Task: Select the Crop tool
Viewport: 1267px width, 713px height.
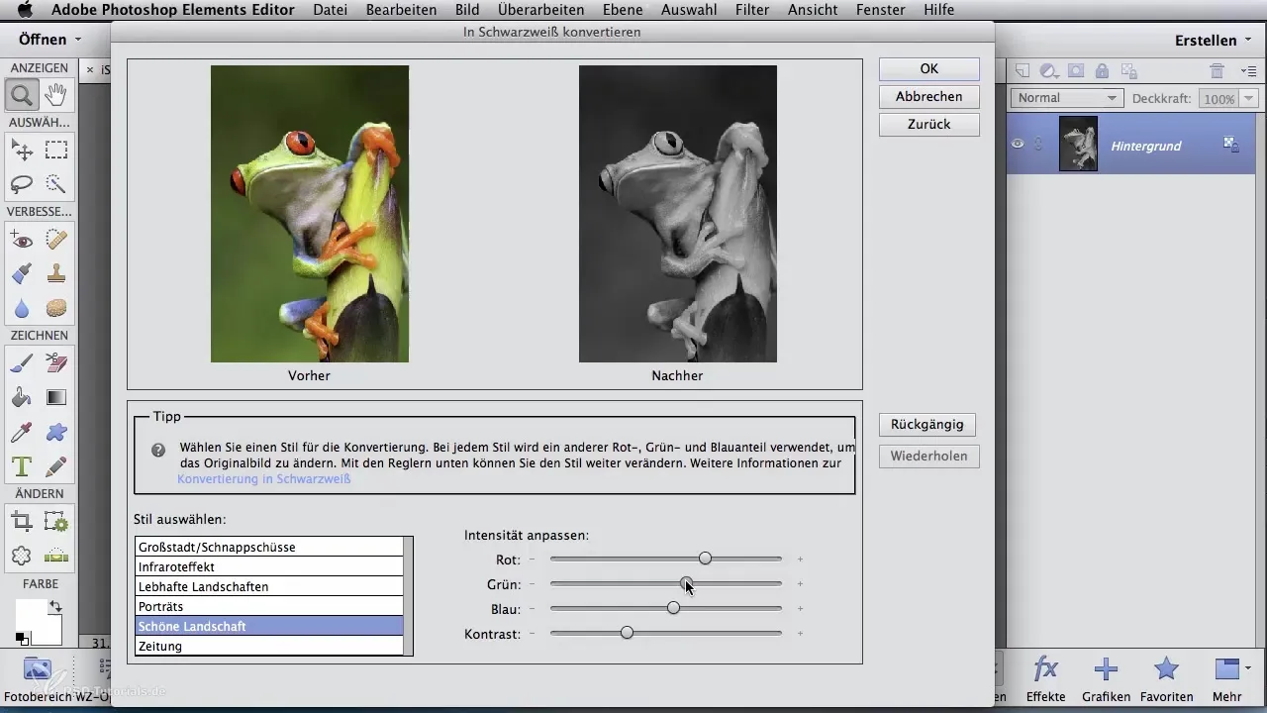Action: (x=22, y=522)
